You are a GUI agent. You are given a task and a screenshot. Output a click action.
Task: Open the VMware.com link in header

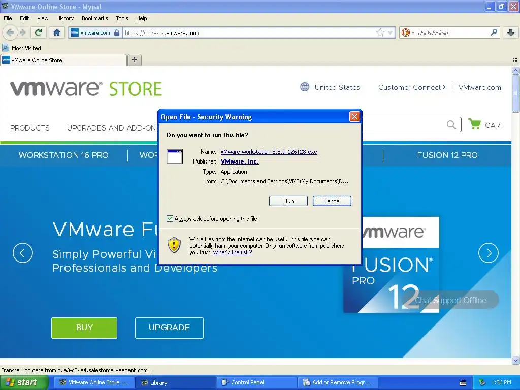[479, 87]
